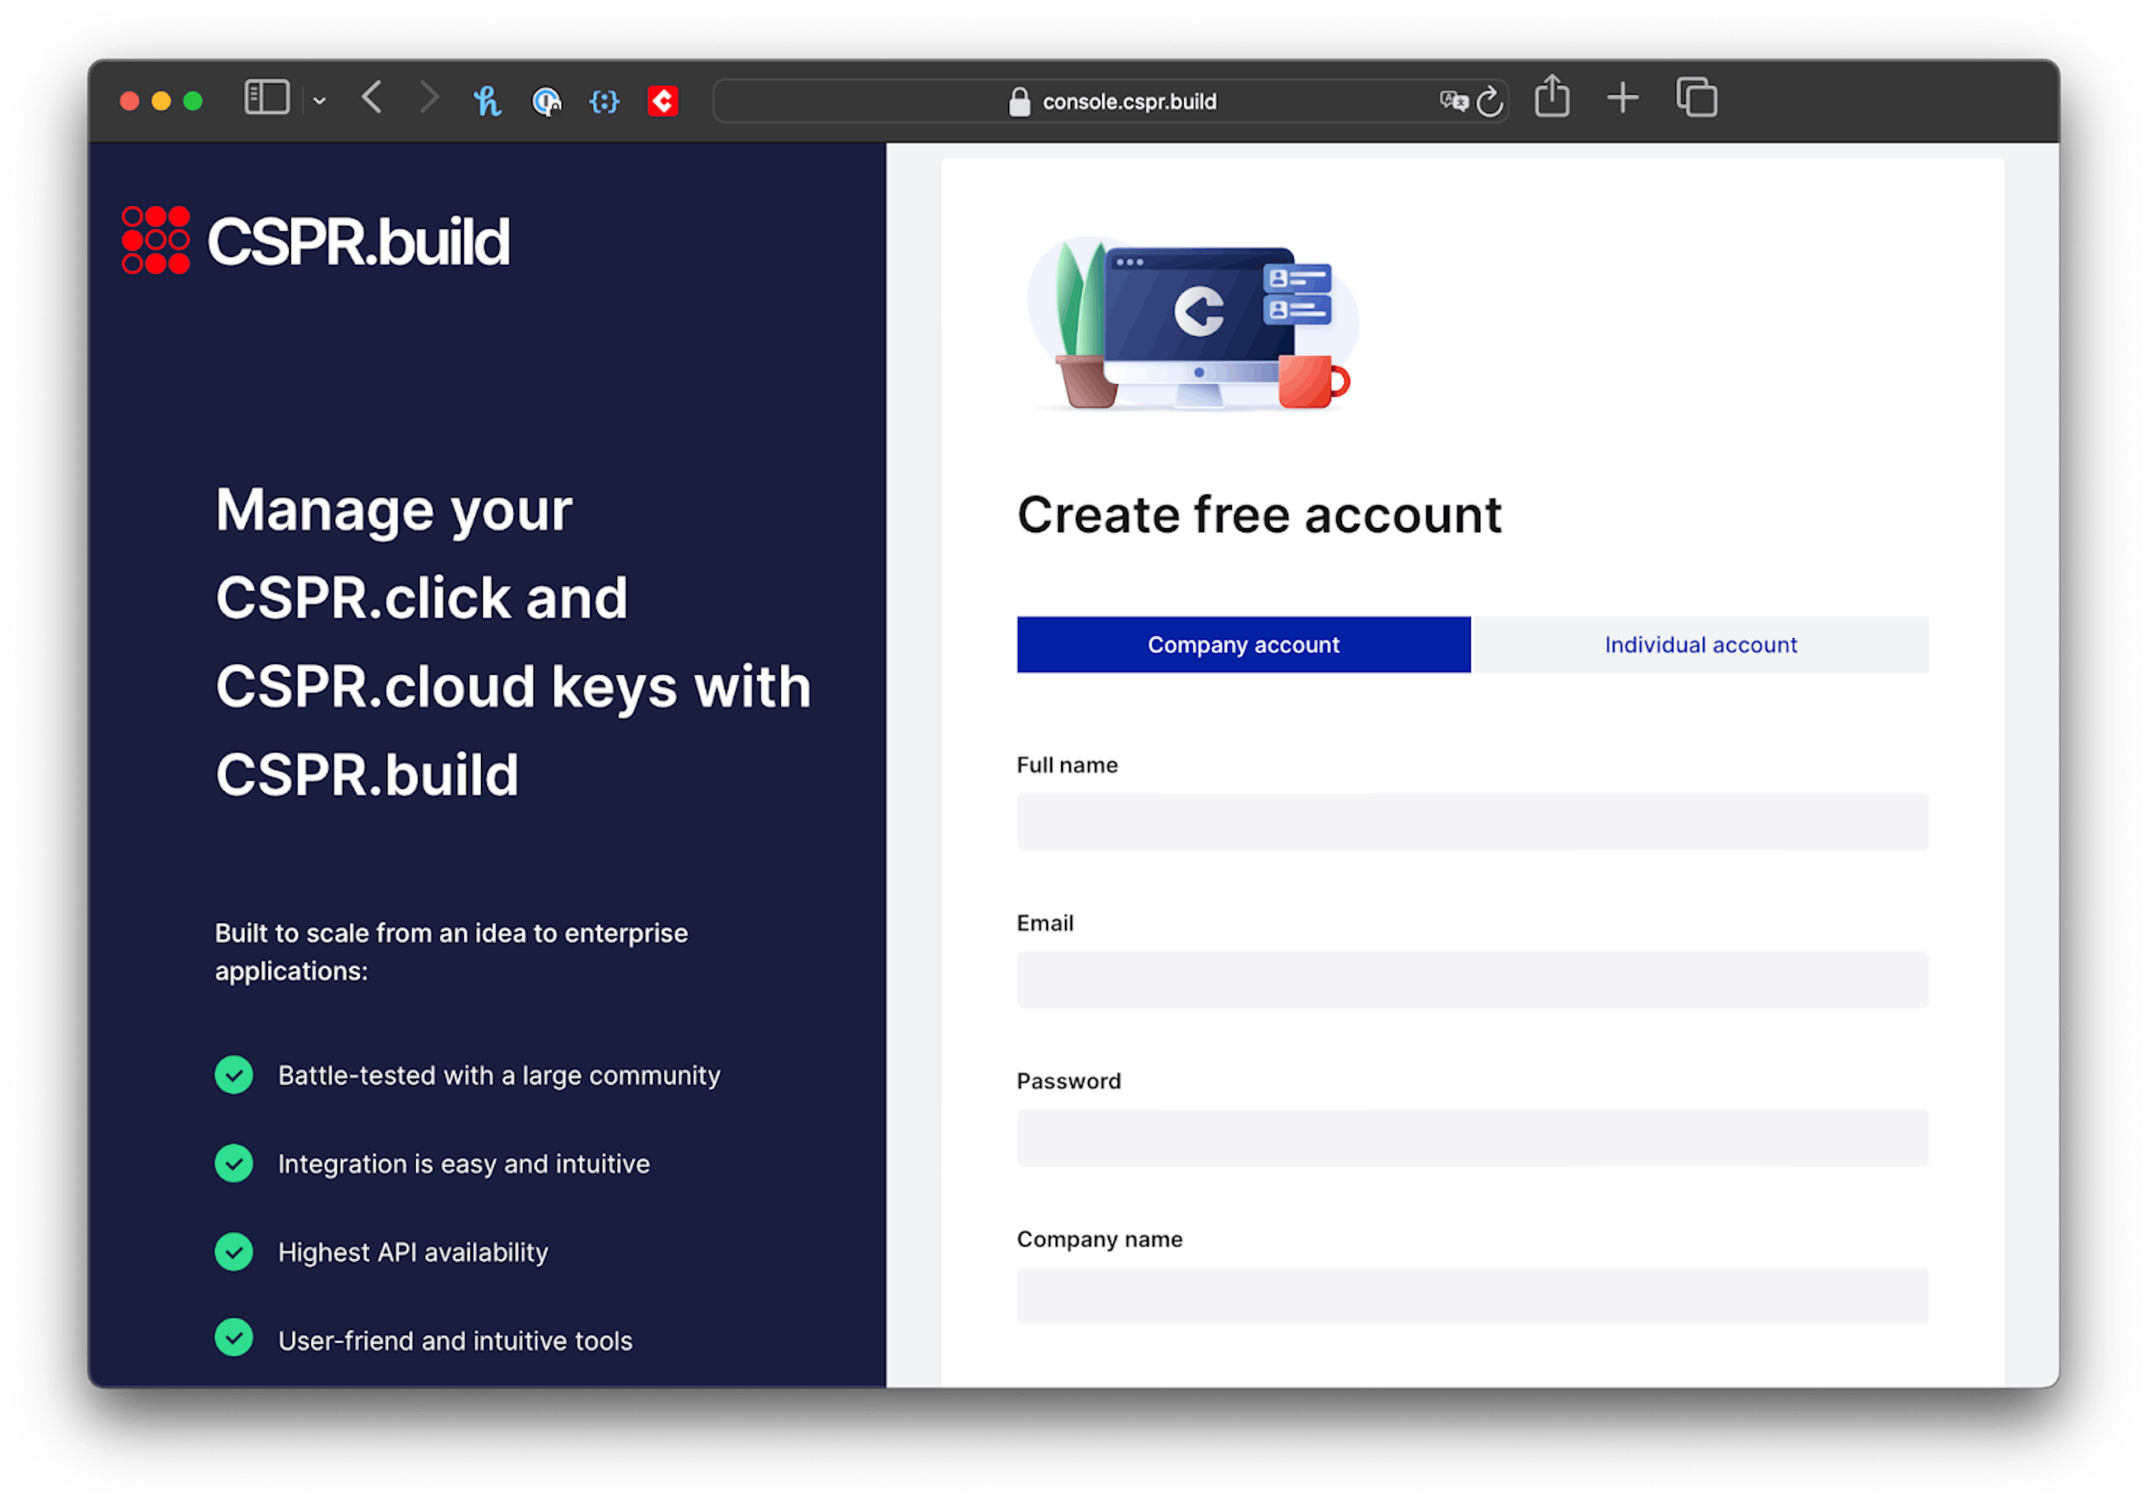Click the Full name input field

1472,822
